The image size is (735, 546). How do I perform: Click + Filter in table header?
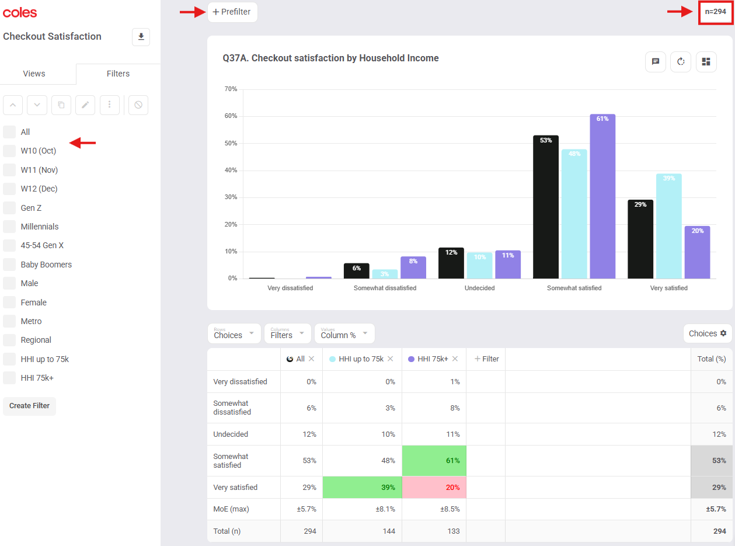coord(486,359)
